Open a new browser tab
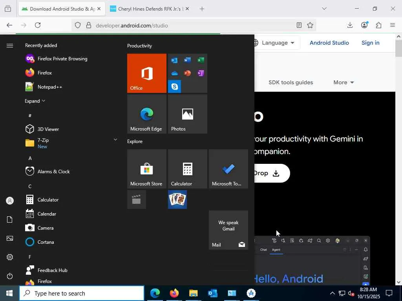The height and width of the screenshot is (301, 402). (202, 9)
